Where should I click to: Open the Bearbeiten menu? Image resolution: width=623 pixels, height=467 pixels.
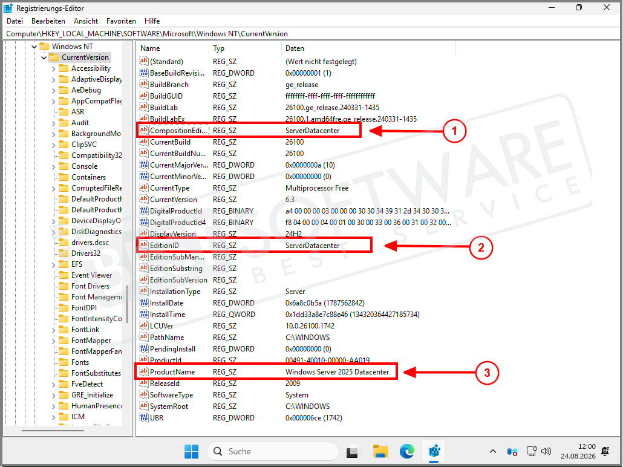(x=48, y=21)
